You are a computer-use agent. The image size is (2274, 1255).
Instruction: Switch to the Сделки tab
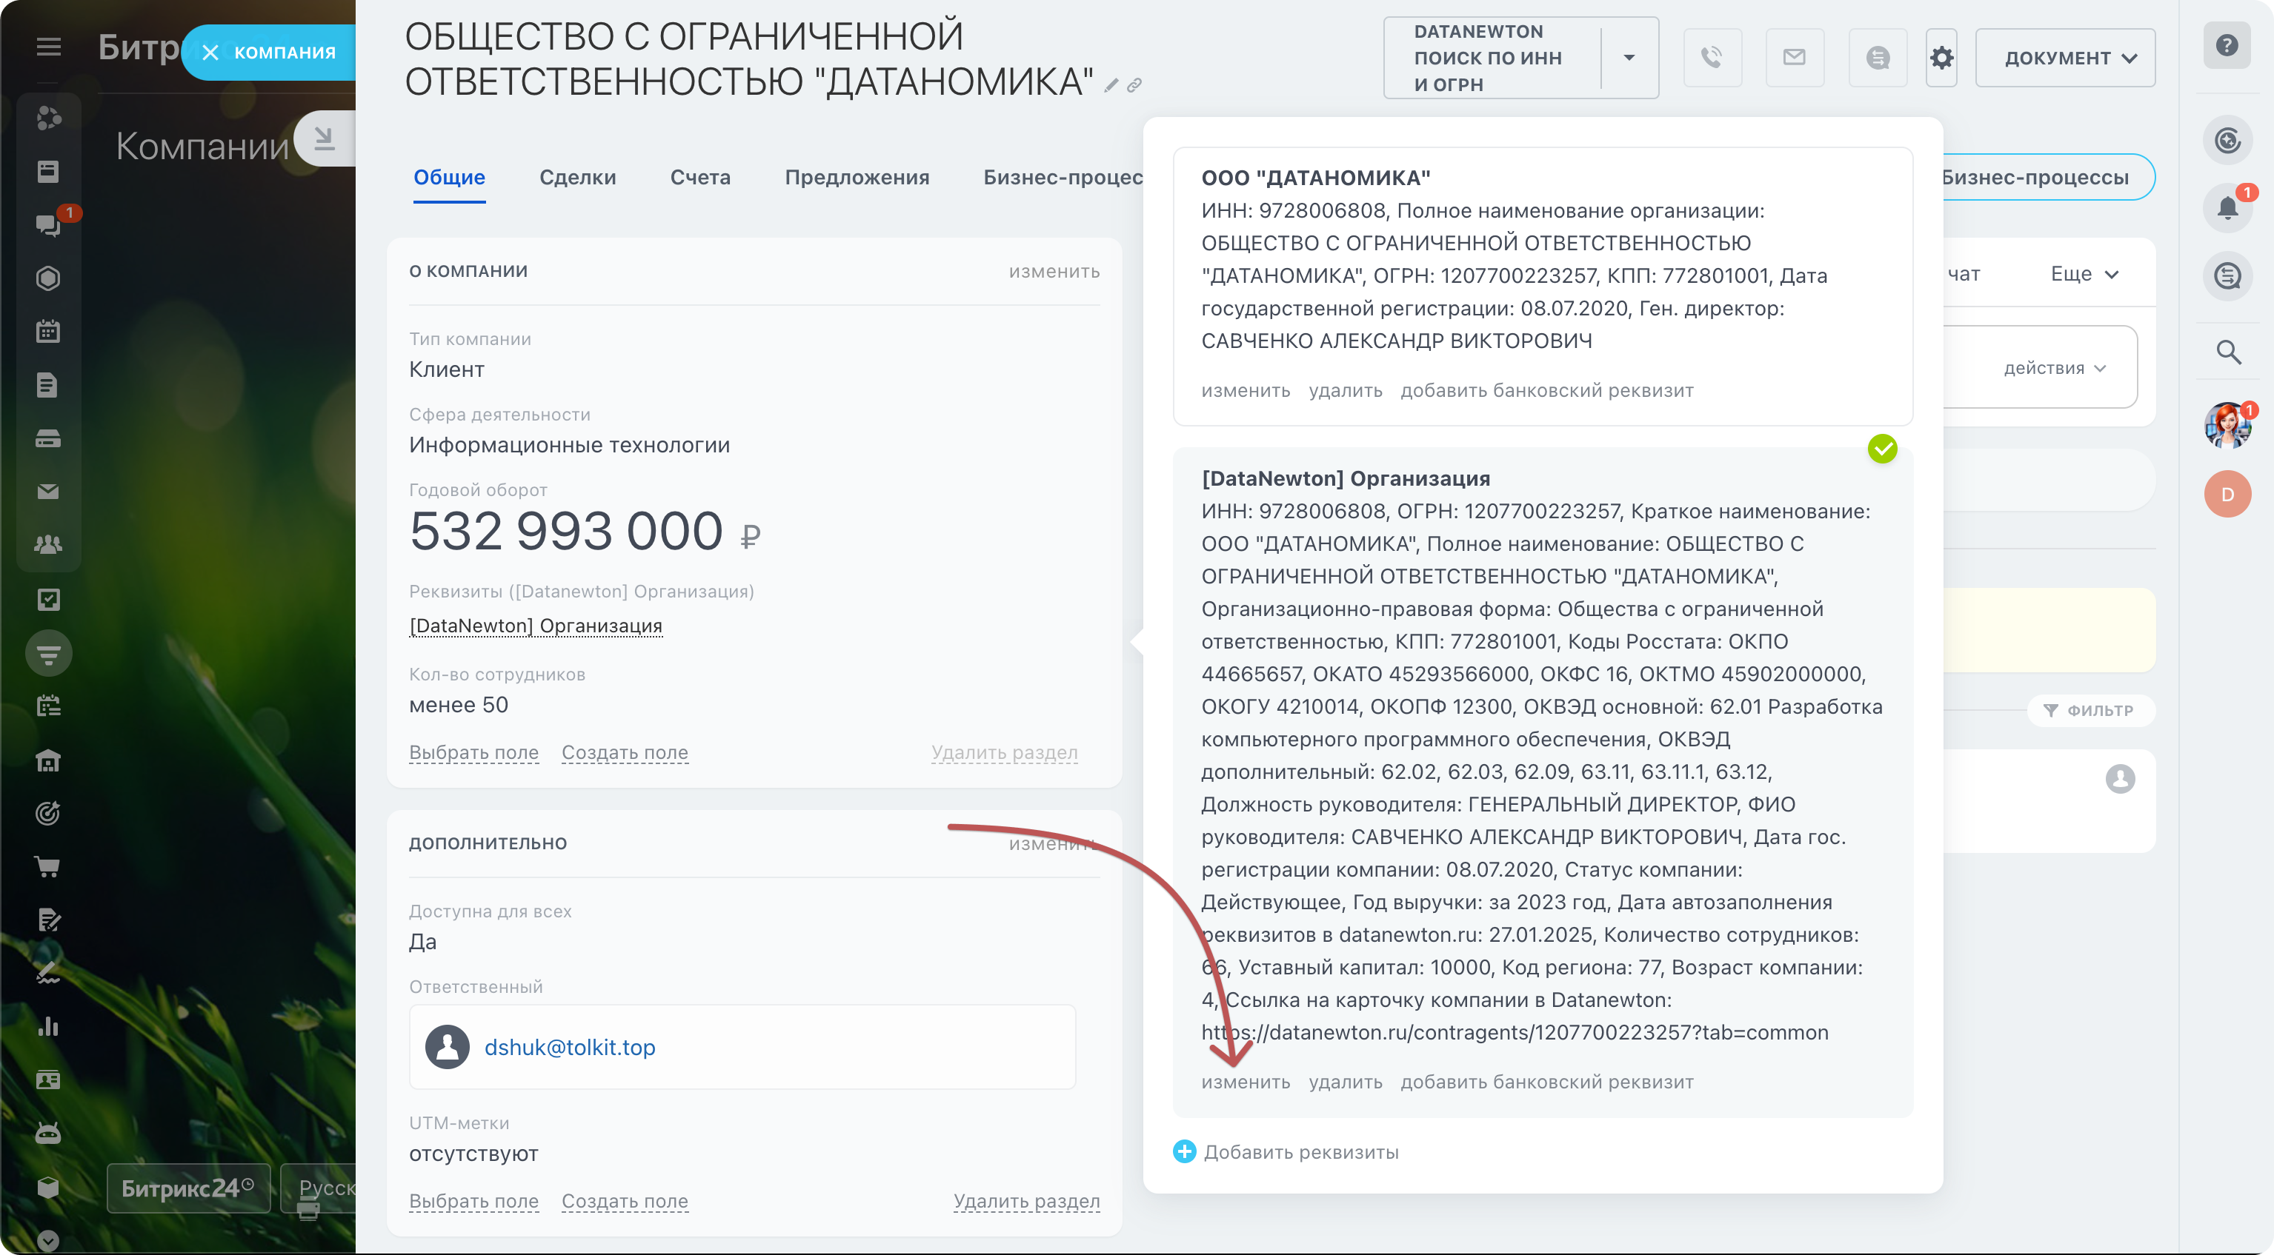pyautogui.click(x=577, y=177)
